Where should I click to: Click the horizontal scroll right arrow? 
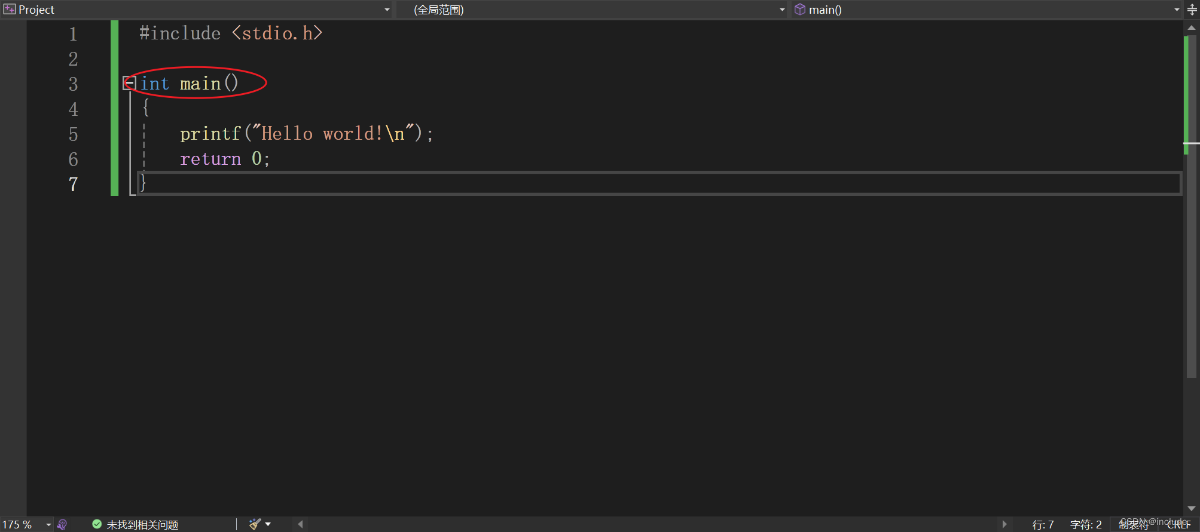pos(1004,524)
